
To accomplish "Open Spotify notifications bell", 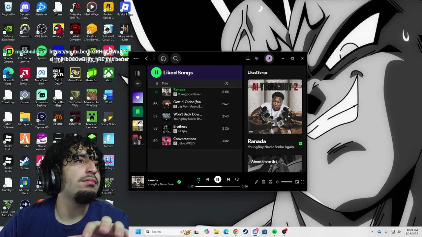I will pos(248,59).
